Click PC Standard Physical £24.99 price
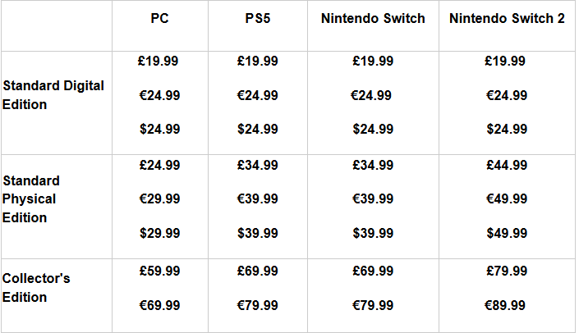 pos(159,166)
